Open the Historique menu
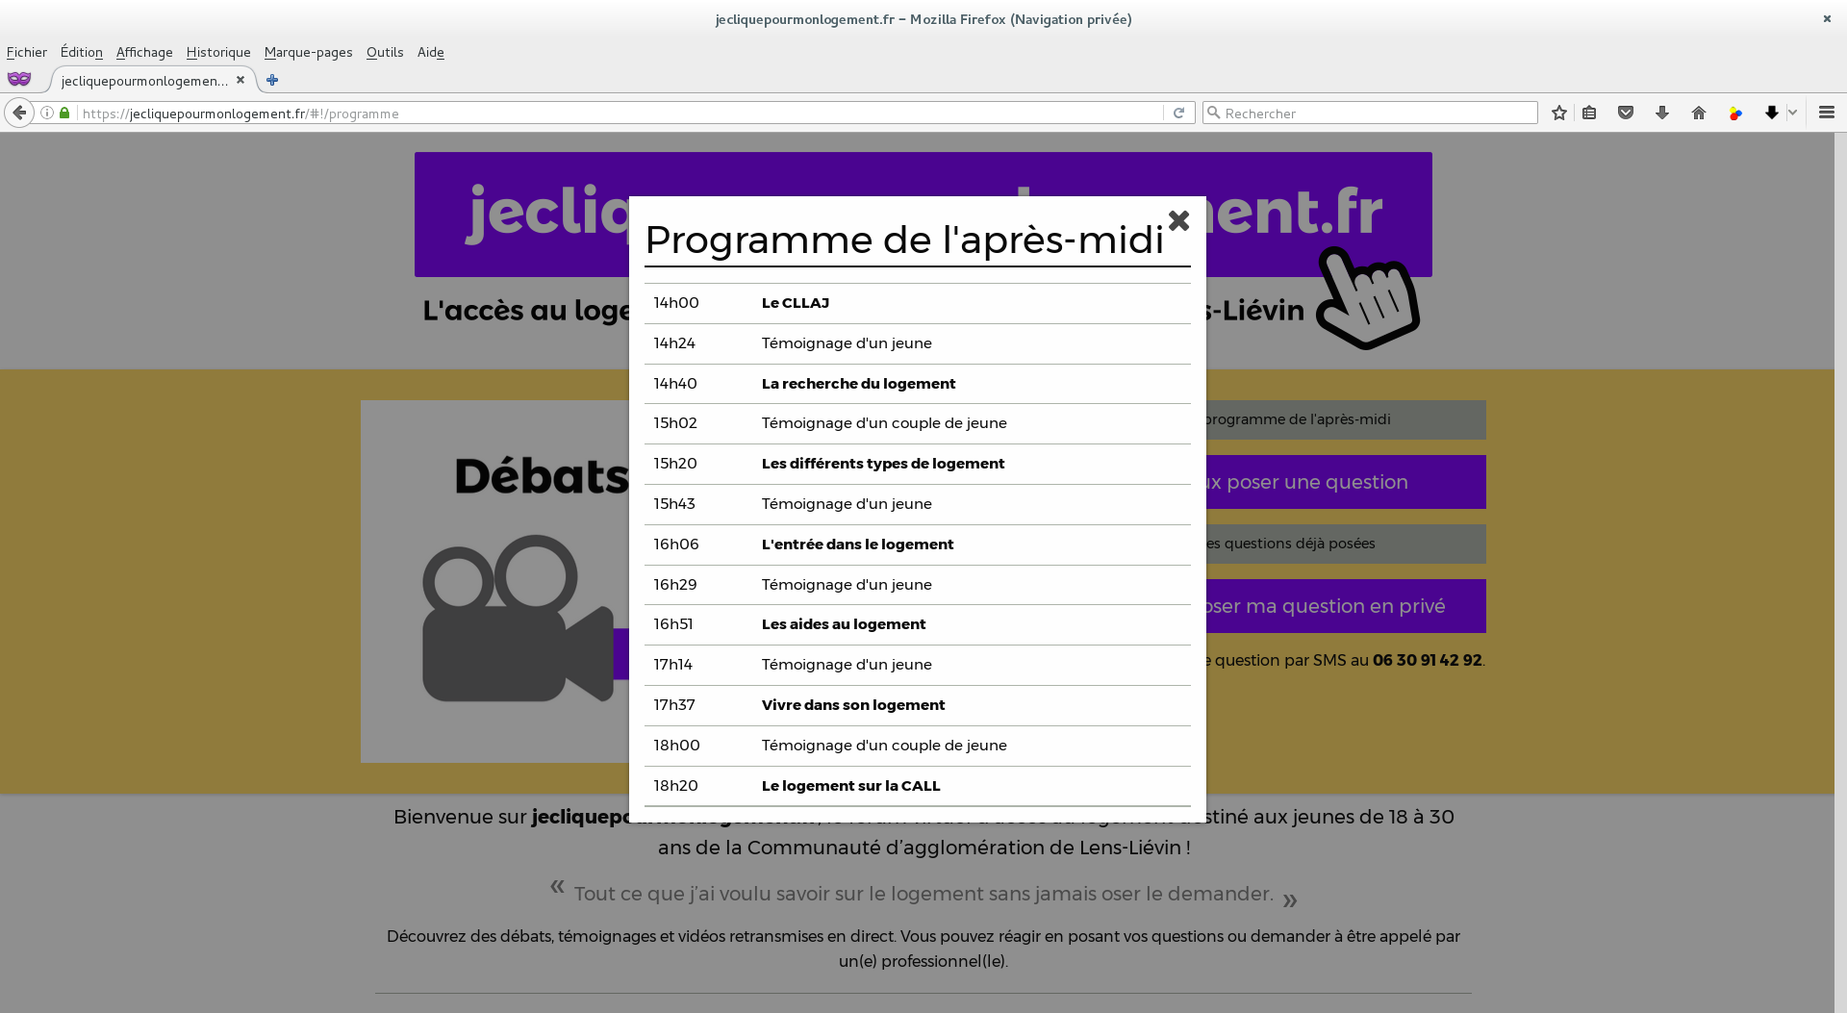The image size is (1847, 1013). coord(218,52)
